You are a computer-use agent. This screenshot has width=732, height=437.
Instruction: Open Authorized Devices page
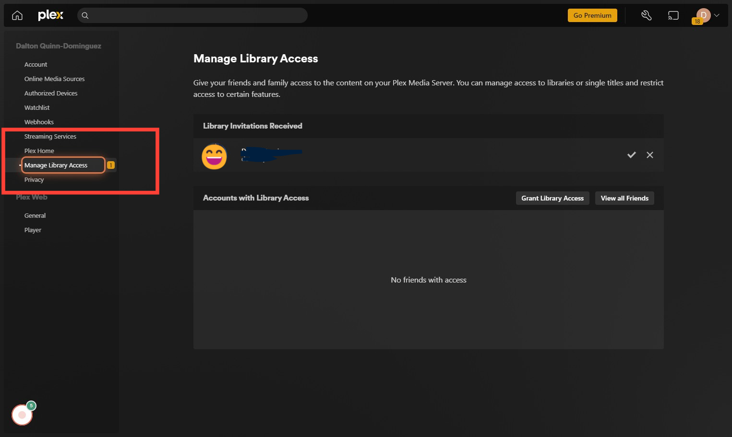tap(51, 93)
